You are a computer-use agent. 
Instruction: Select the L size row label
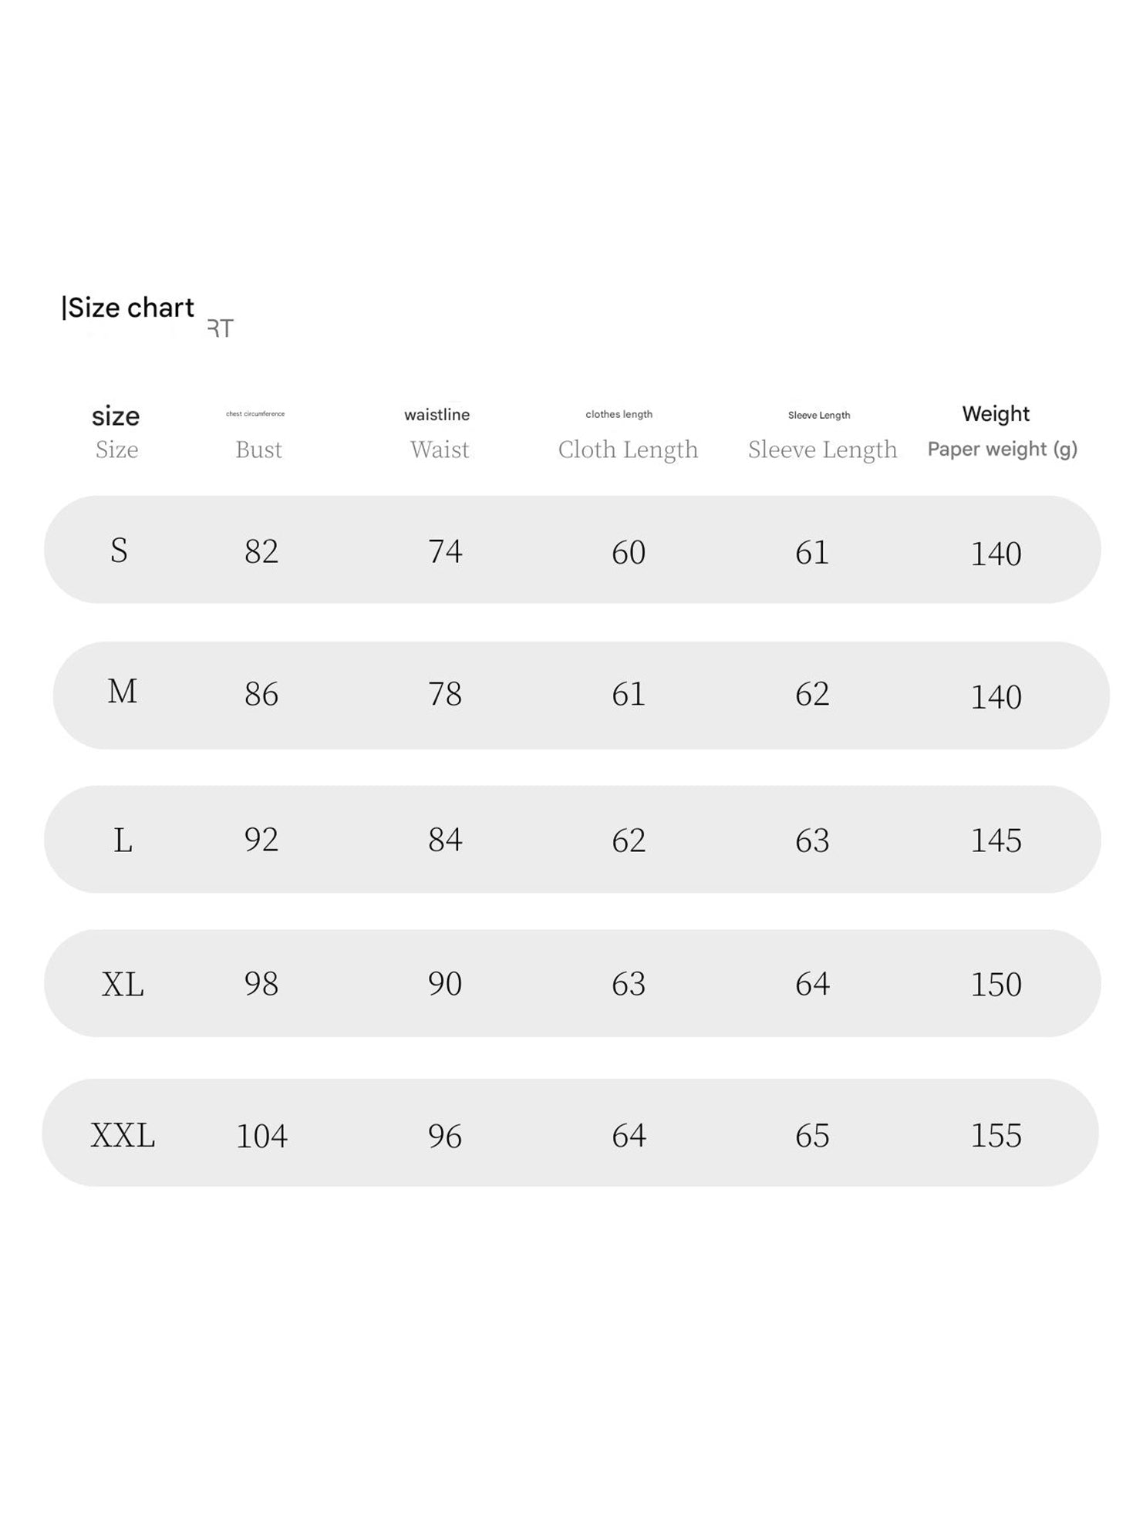pos(123,841)
